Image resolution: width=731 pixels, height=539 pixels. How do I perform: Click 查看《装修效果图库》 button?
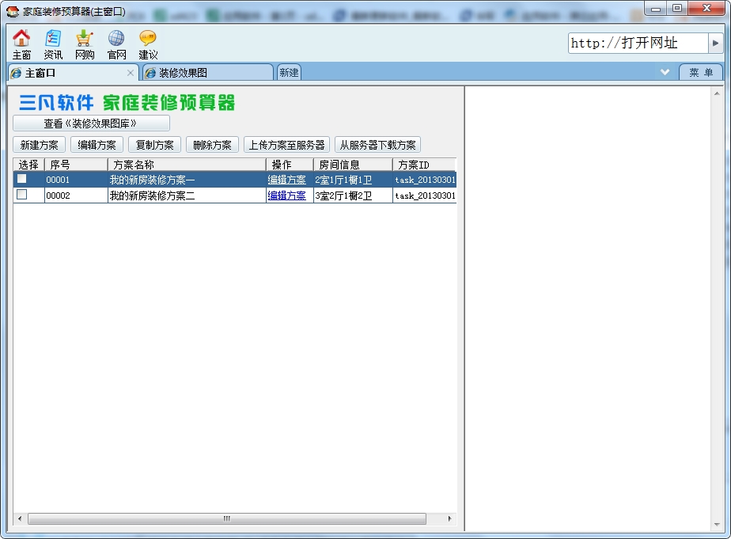[x=92, y=123]
